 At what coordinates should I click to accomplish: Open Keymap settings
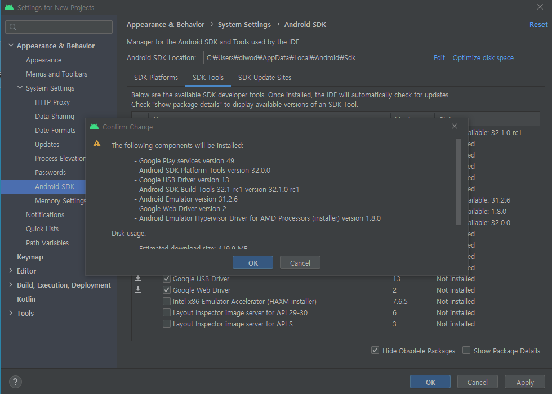(30, 257)
